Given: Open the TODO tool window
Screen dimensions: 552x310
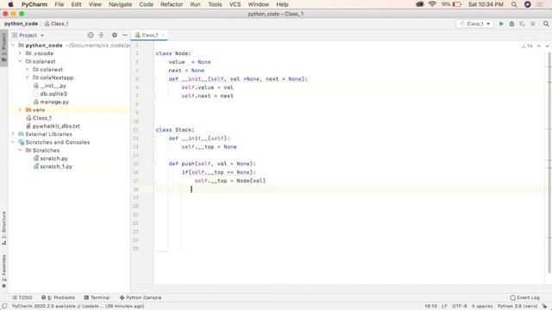Looking at the screenshot, I should pyautogui.click(x=22, y=298).
